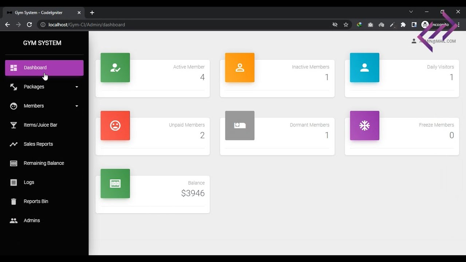
Task: Click the Inactive Members label
Action: click(311, 67)
